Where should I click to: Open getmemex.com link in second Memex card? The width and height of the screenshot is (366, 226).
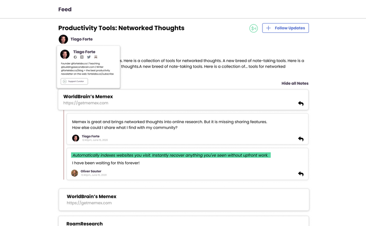[x=89, y=203]
